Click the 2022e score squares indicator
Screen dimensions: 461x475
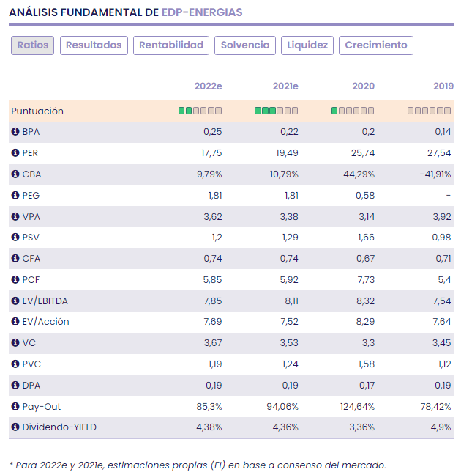pyautogui.click(x=200, y=111)
